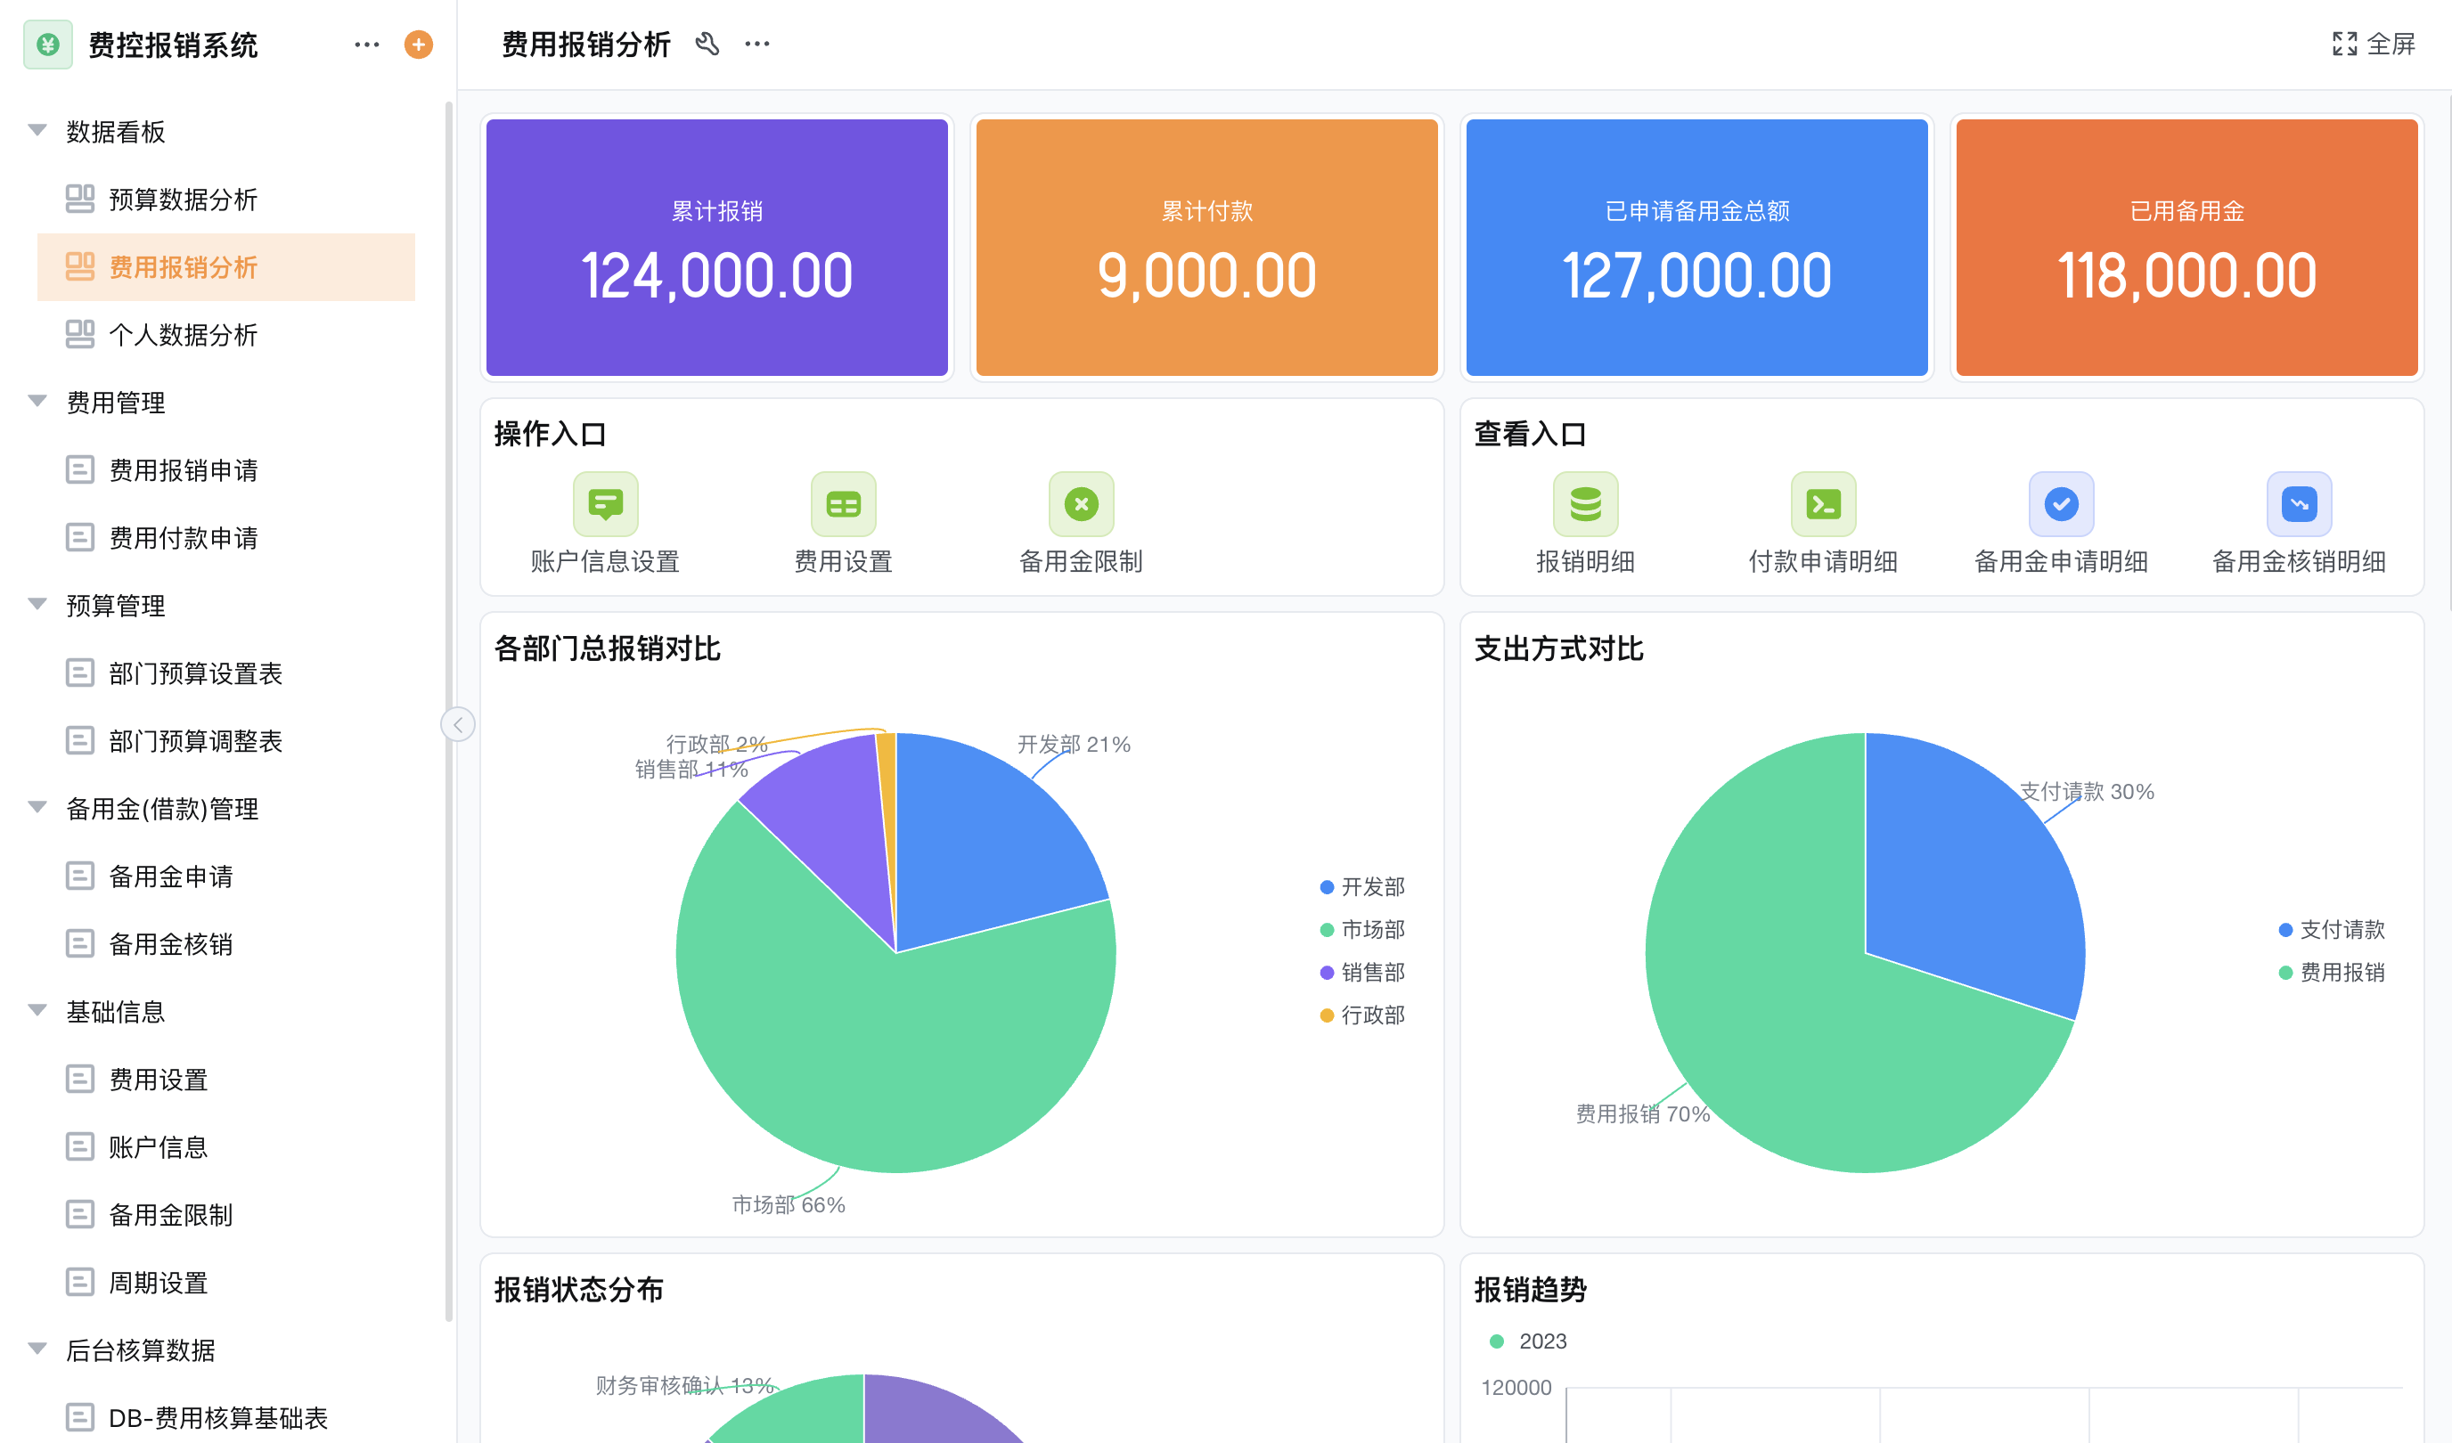Viewport: 2452px width, 1443px height.
Task: Click the fullscreen 全屏 button
Action: pos(2374,44)
